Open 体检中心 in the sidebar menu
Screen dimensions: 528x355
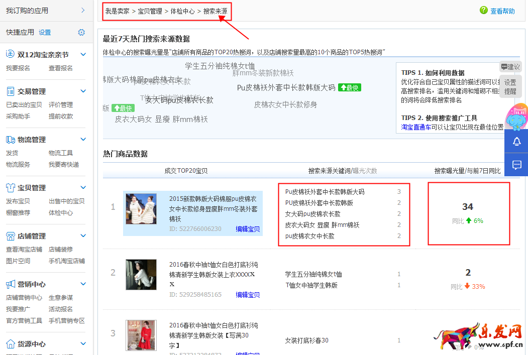point(60,213)
